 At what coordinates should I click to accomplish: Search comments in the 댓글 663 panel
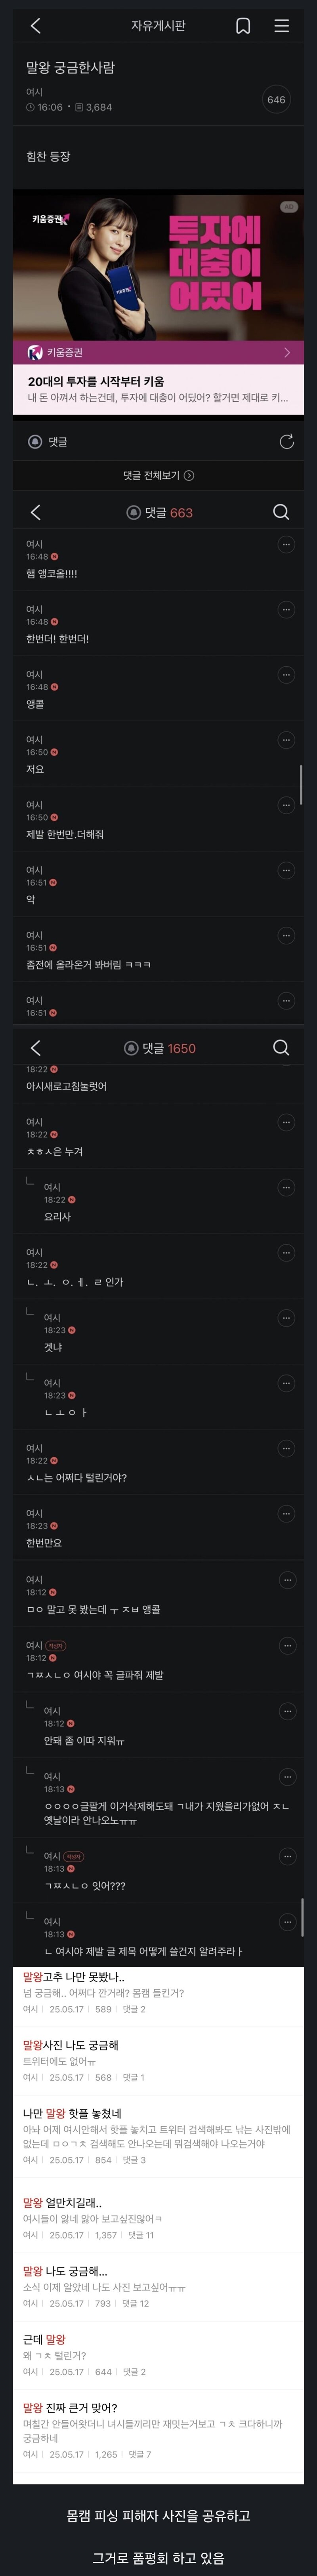(x=281, y=512)
